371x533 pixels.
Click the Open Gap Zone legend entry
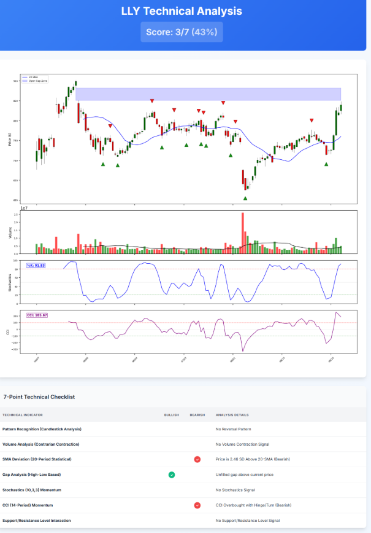click(x=34, y=81)
